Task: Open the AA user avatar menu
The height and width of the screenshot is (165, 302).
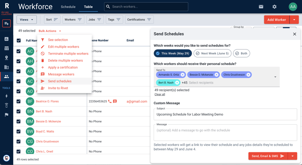Action: [293, 7]
